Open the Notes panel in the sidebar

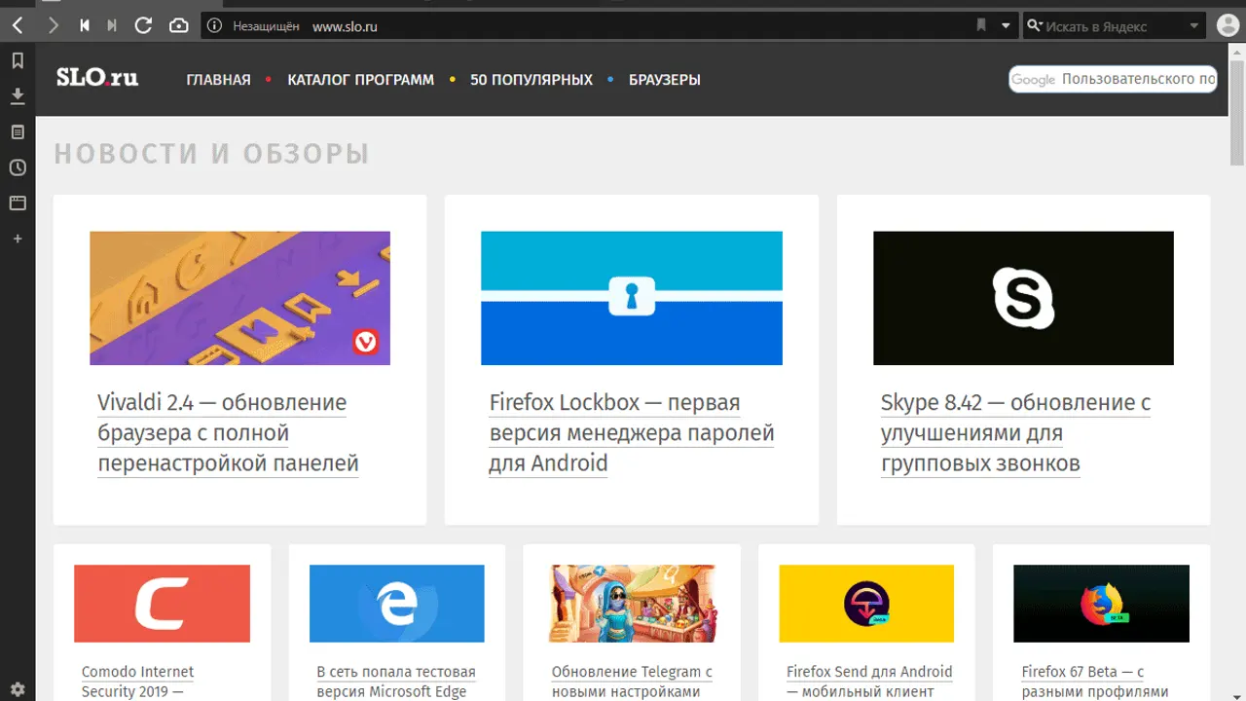tap(18, 132)
